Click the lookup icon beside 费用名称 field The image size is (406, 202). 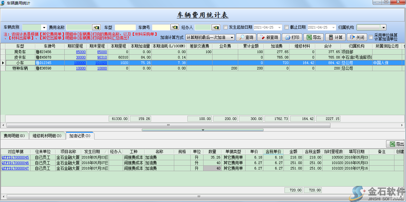click(x=96, y=27)
